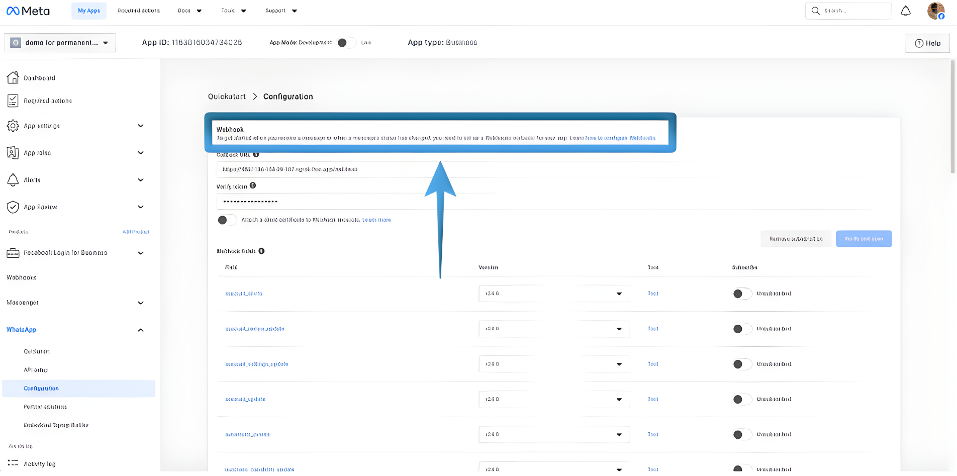Open App settings via its gear icon
The image size is (957, 476).
pos(13,126)
